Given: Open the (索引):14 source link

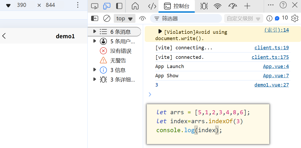Looking at the screenshot, I should pyautogui.click(x=276, y=30).
